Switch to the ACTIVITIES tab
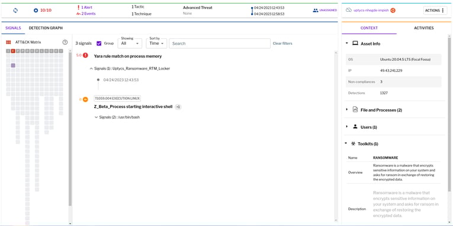Screen dimensions: 453x226 423,28
